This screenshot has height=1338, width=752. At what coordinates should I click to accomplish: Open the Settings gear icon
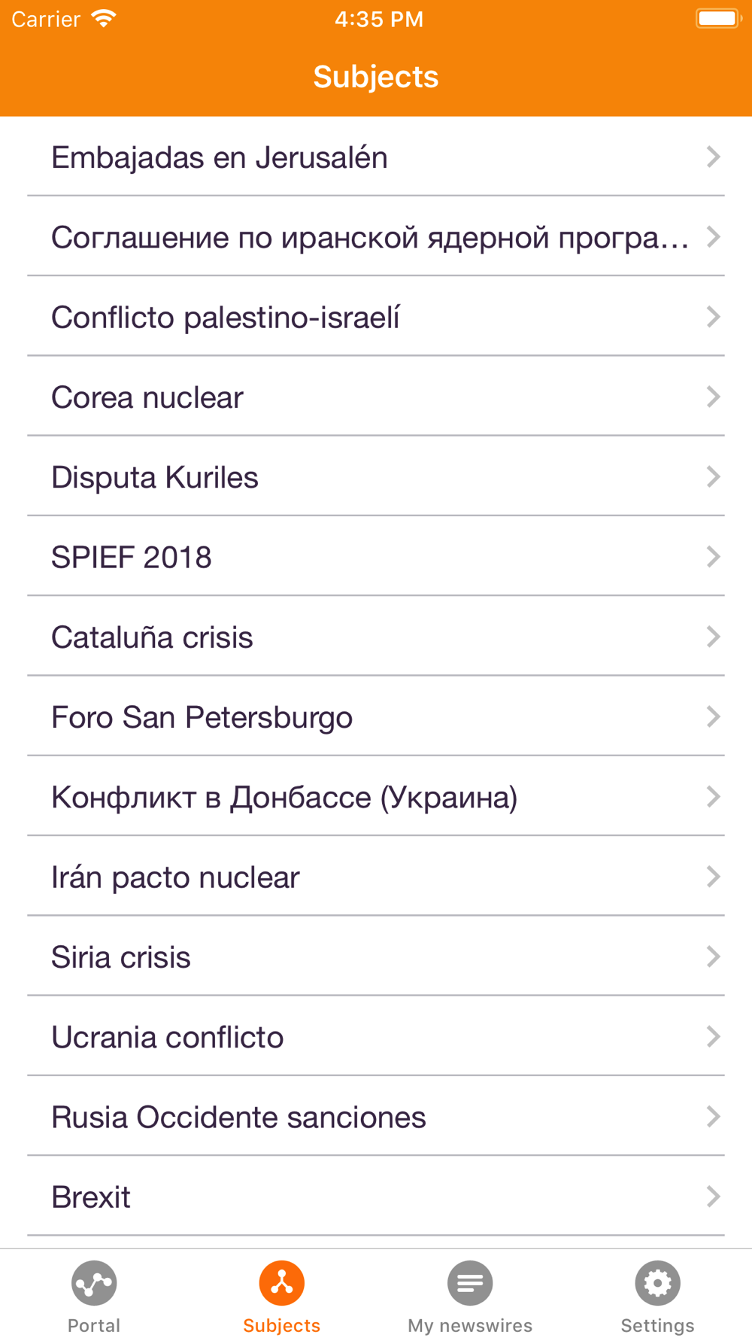657,1282
